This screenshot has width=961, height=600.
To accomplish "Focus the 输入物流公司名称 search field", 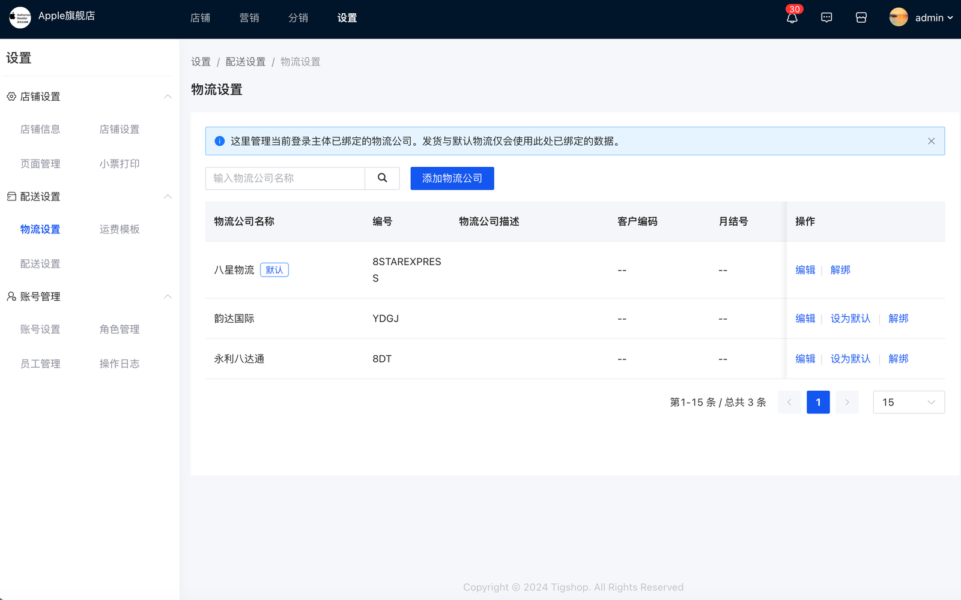I will [285, 178].
